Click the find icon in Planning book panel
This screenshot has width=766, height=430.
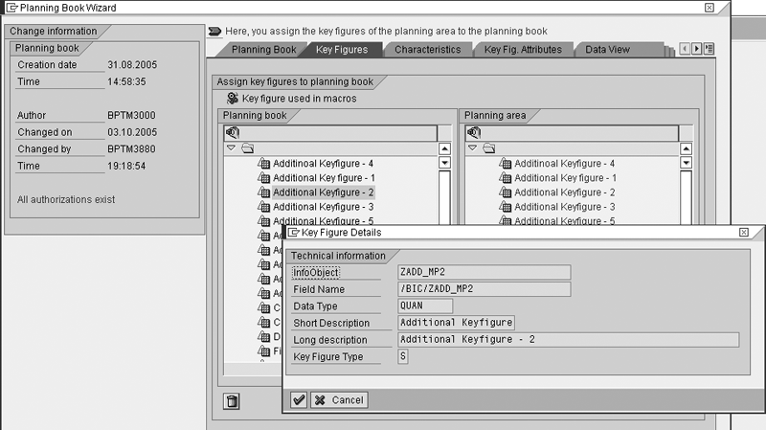(x=233, y=132)
